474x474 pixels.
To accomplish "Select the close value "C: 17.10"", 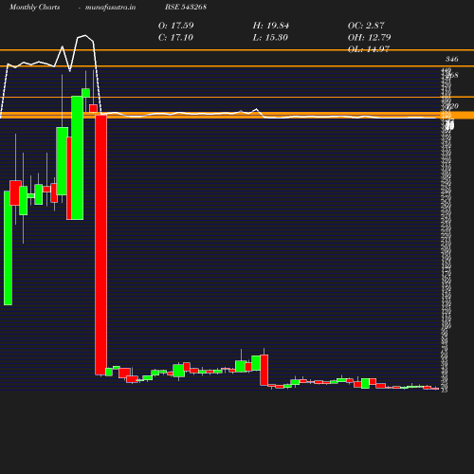I will tap(175, 38).
